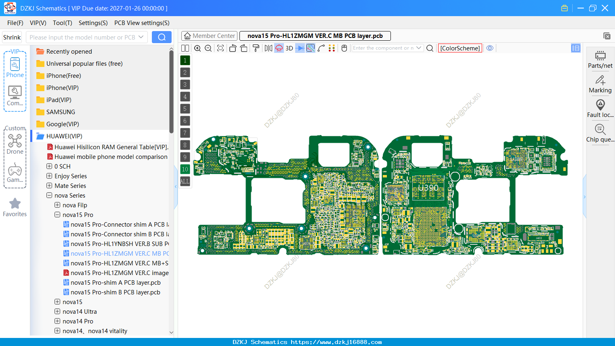Click the Shrink button
Screen dimensions: 615x346
tap(12, 37)
